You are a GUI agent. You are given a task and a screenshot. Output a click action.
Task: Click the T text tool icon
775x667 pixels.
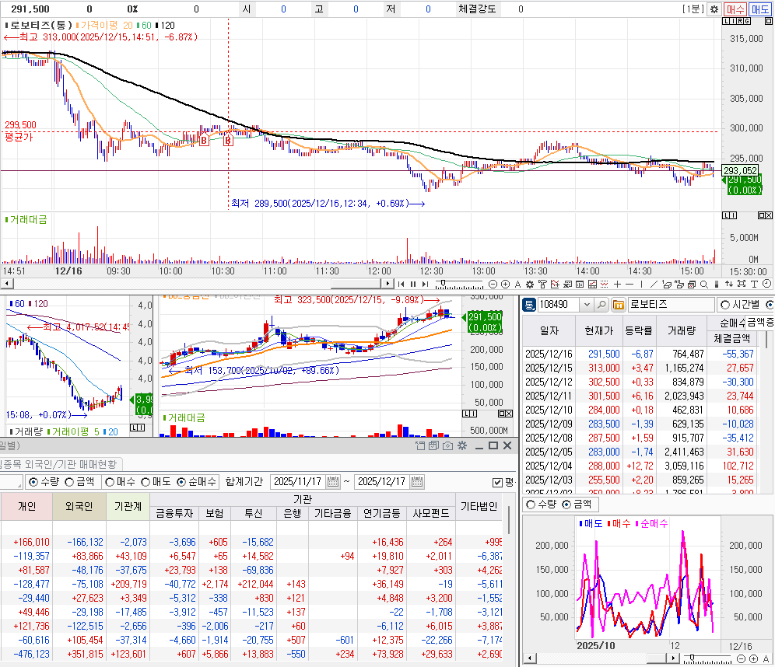pyautogui.click(x=754, y=284)
